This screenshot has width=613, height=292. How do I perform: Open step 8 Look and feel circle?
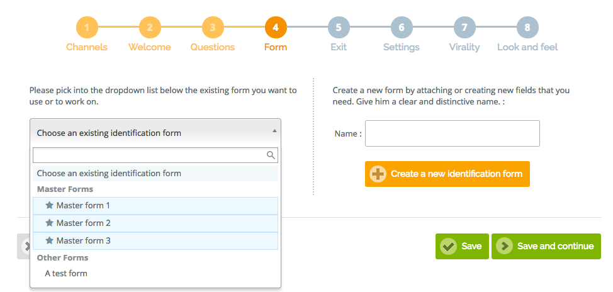527,28
